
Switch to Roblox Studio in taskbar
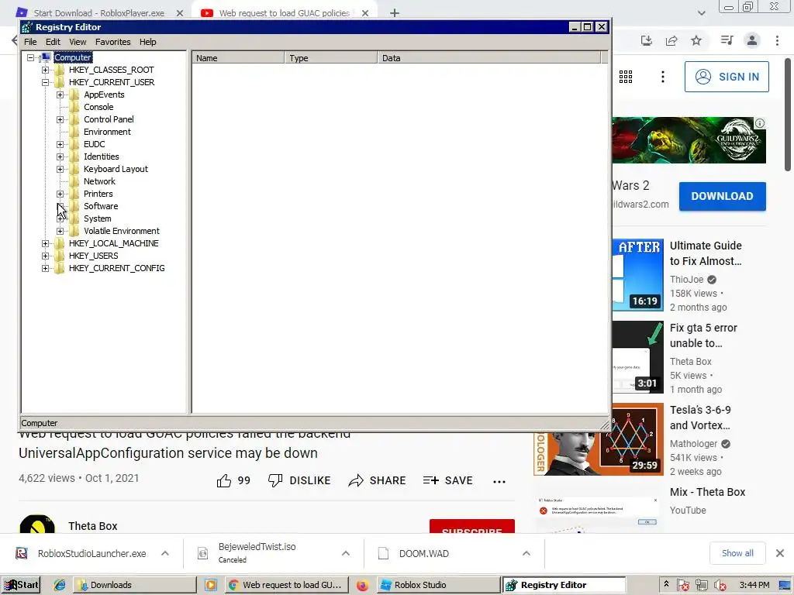439,585
